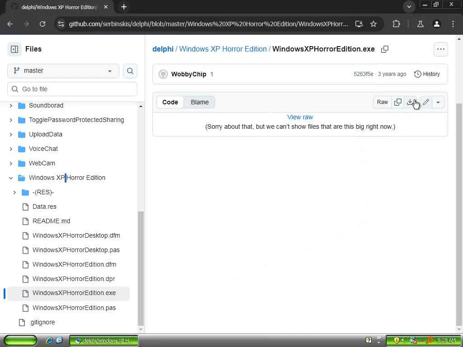Switch to the Blame tab
Image resolution: width=463 pixels, height=347 pixels.
pos(199,102)
